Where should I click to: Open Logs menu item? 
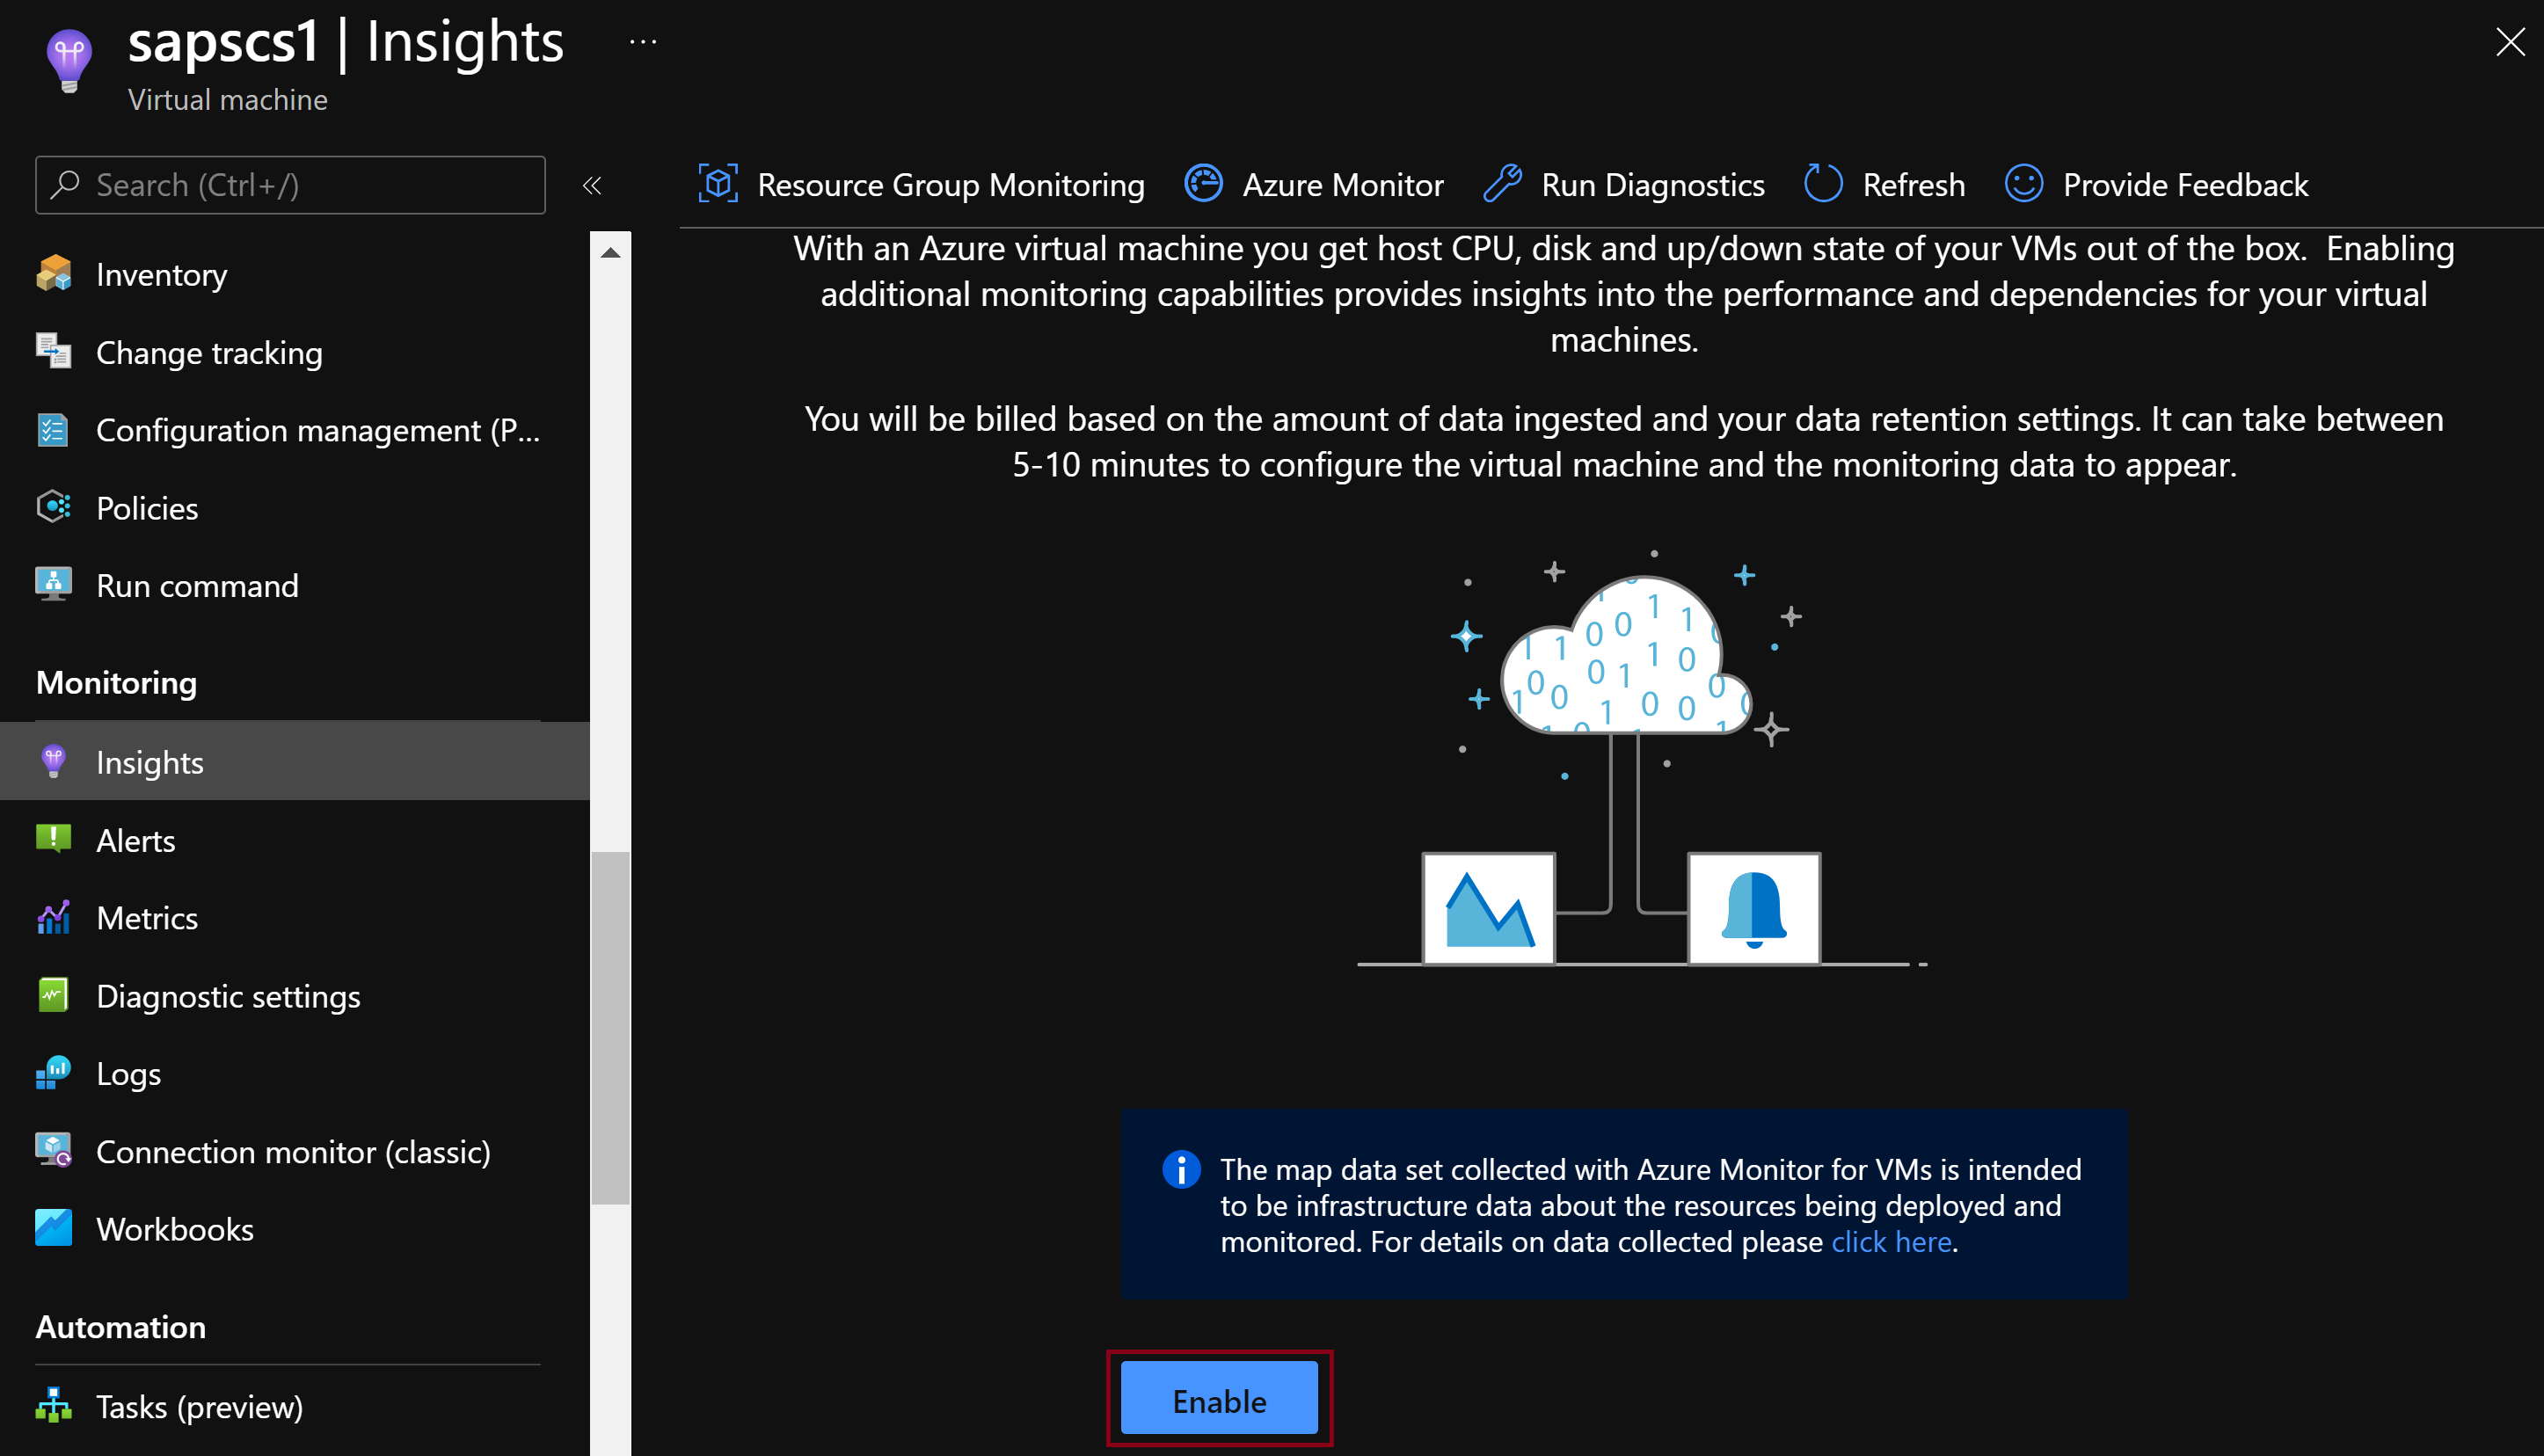pyautogui.click(x=295, y=1073)
